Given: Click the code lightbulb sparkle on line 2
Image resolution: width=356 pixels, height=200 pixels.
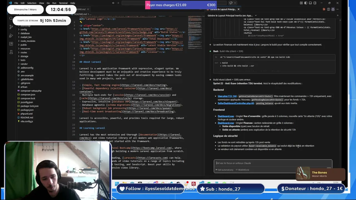Looking at the screenshot, I should coord(81,22).
